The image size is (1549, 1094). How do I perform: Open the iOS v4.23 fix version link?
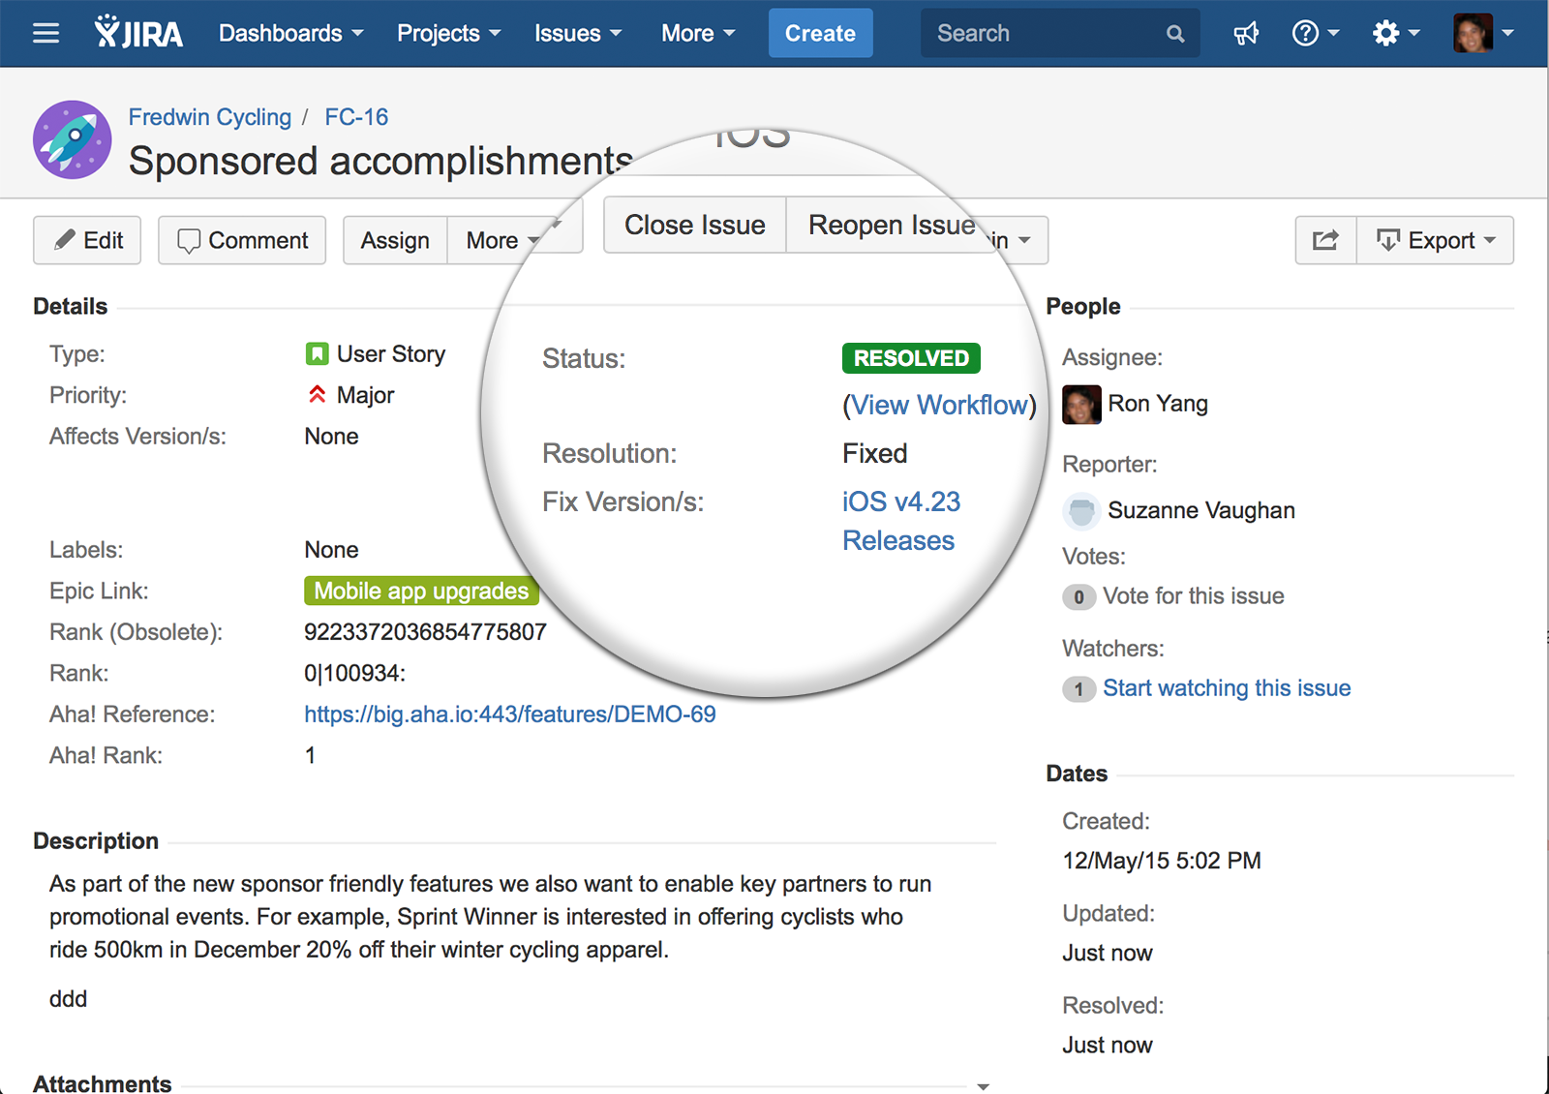click(901, 501)
